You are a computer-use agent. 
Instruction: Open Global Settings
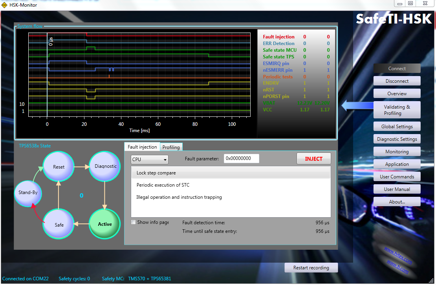(397, 127)
